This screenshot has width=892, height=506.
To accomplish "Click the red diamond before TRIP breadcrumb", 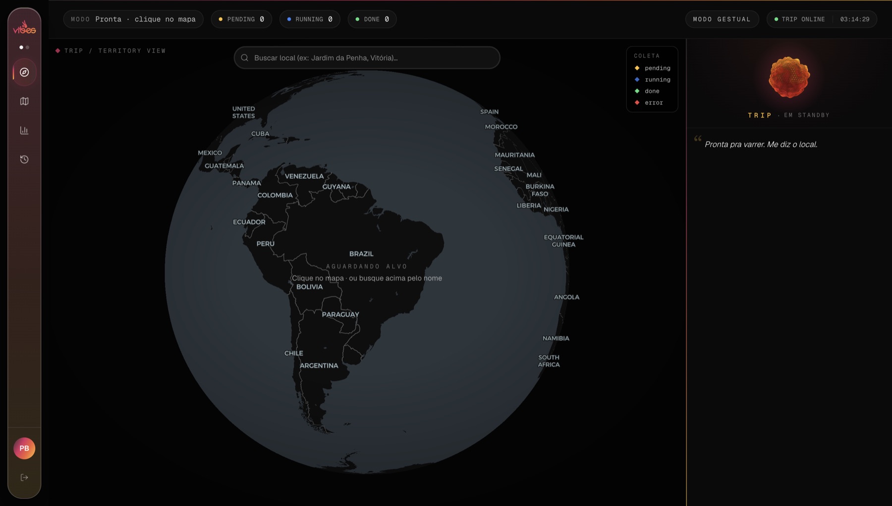I will coord(58,51).
